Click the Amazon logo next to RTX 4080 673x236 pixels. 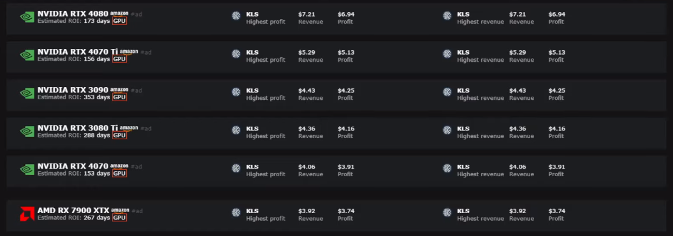coord(119,14)
